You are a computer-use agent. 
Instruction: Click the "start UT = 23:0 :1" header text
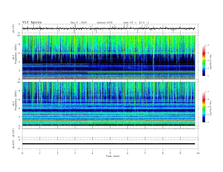pos(136,22)
